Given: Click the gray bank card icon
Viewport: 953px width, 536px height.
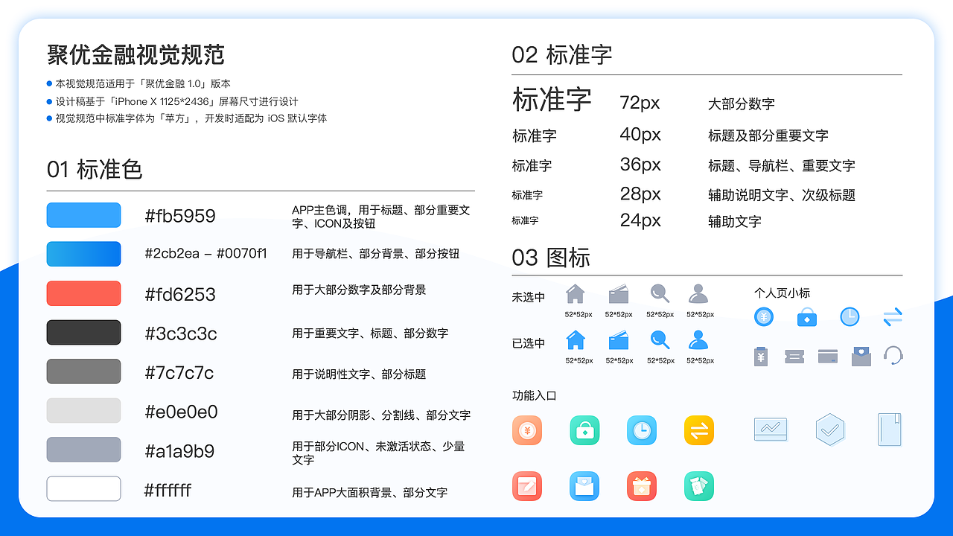Looking at the screenshot, I should (828, 356).
